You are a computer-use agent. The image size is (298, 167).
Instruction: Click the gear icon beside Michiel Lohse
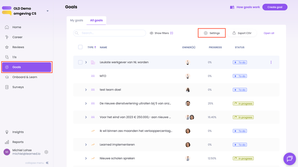[x=46, y=152]
